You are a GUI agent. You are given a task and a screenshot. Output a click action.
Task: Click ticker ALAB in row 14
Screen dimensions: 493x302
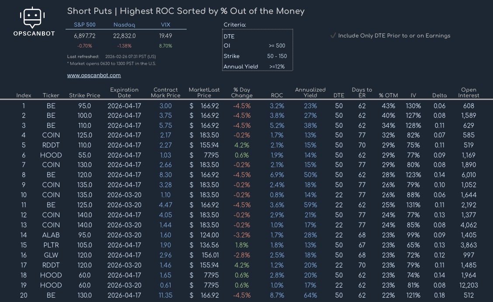pyautogui.click(x=51, y=235)
